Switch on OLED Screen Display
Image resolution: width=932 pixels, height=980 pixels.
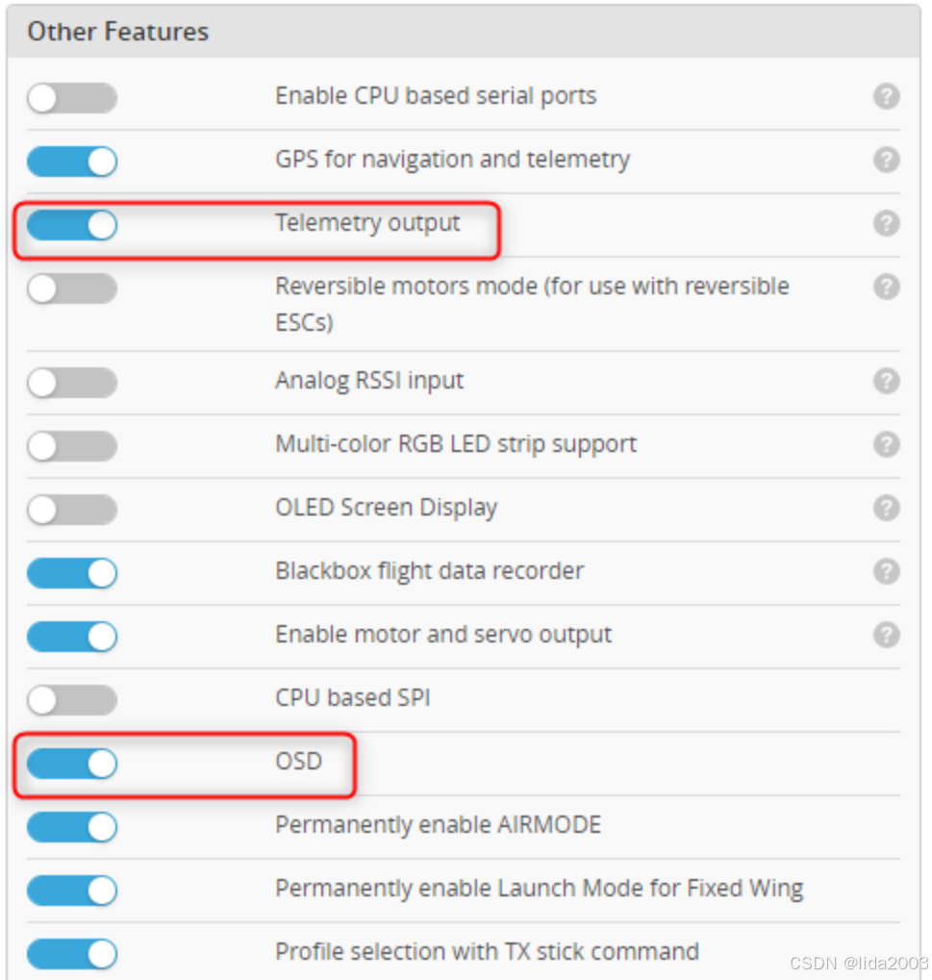click(x=72, y=510)
